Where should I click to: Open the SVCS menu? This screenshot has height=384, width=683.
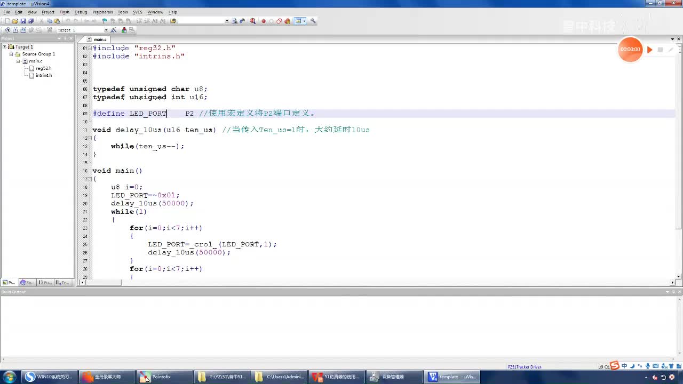click(x=138, y=12)
